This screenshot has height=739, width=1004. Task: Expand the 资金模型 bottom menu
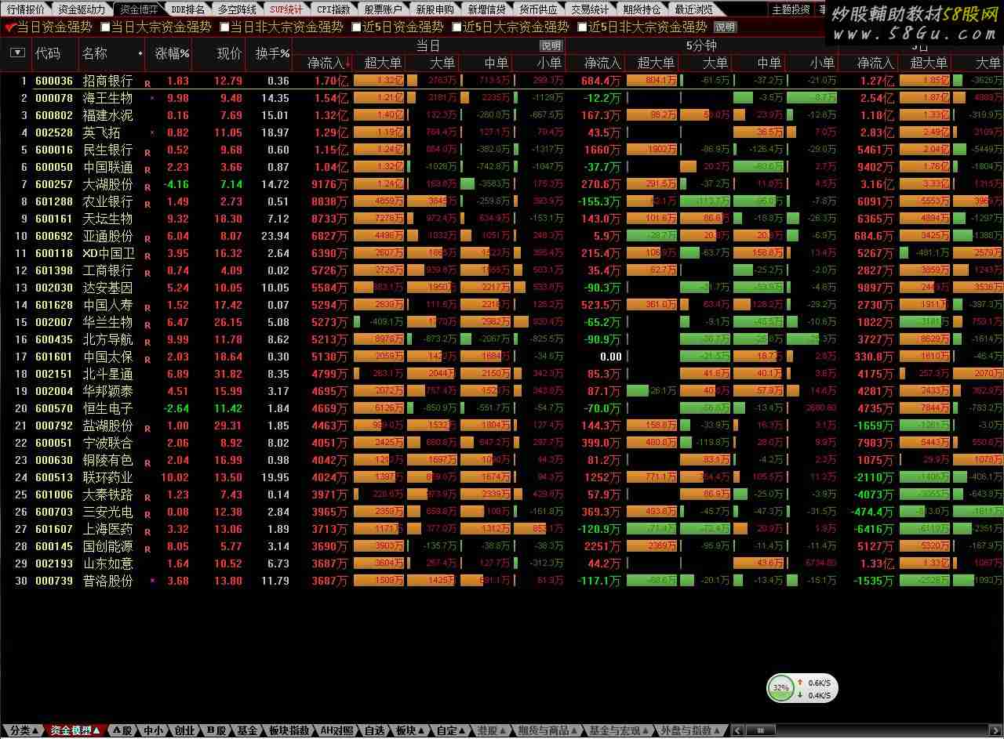click(x=75, y=730)
